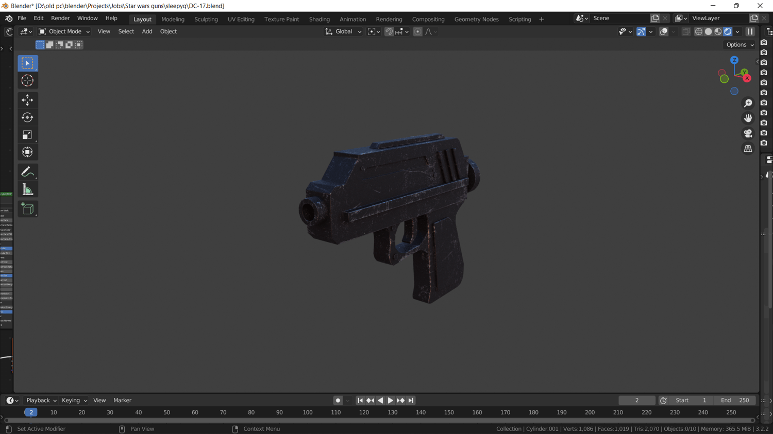Create a new scene copy icon

tap(655, 18)
